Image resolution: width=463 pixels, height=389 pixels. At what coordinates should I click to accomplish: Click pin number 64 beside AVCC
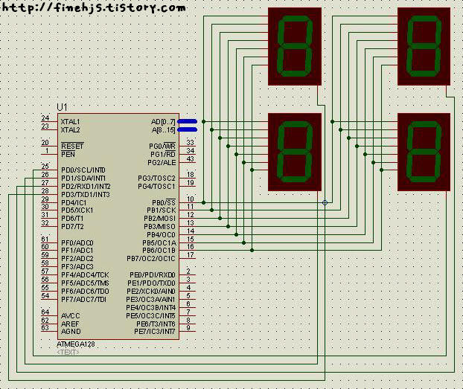[45, 312]
